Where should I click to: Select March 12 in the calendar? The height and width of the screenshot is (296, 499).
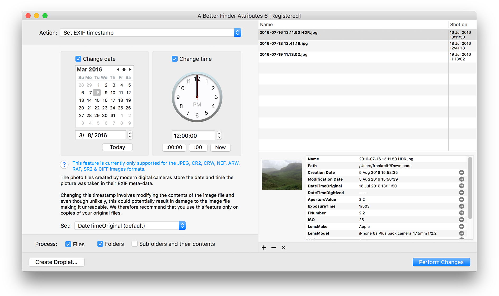point(128,93)
